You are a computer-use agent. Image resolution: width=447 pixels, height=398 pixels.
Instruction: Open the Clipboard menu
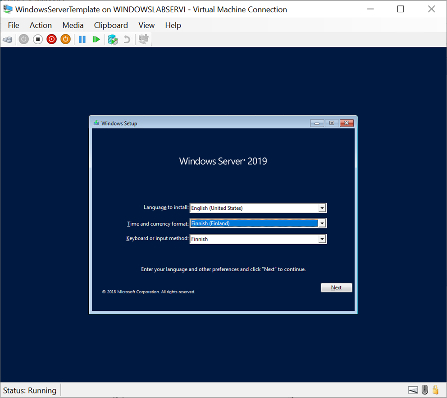click(x=111, y=25)
